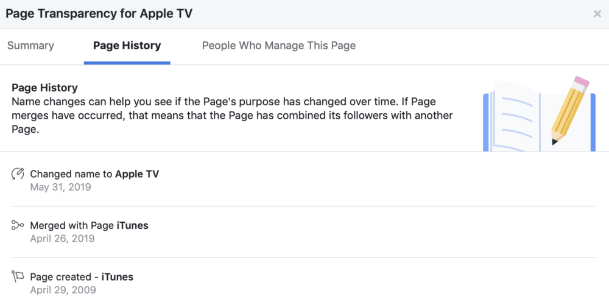The height and width of the screenshot is (308, 609).
Task: Click the April 26, 2019 date
Action: pyautogui.click(x=63, y=239)
